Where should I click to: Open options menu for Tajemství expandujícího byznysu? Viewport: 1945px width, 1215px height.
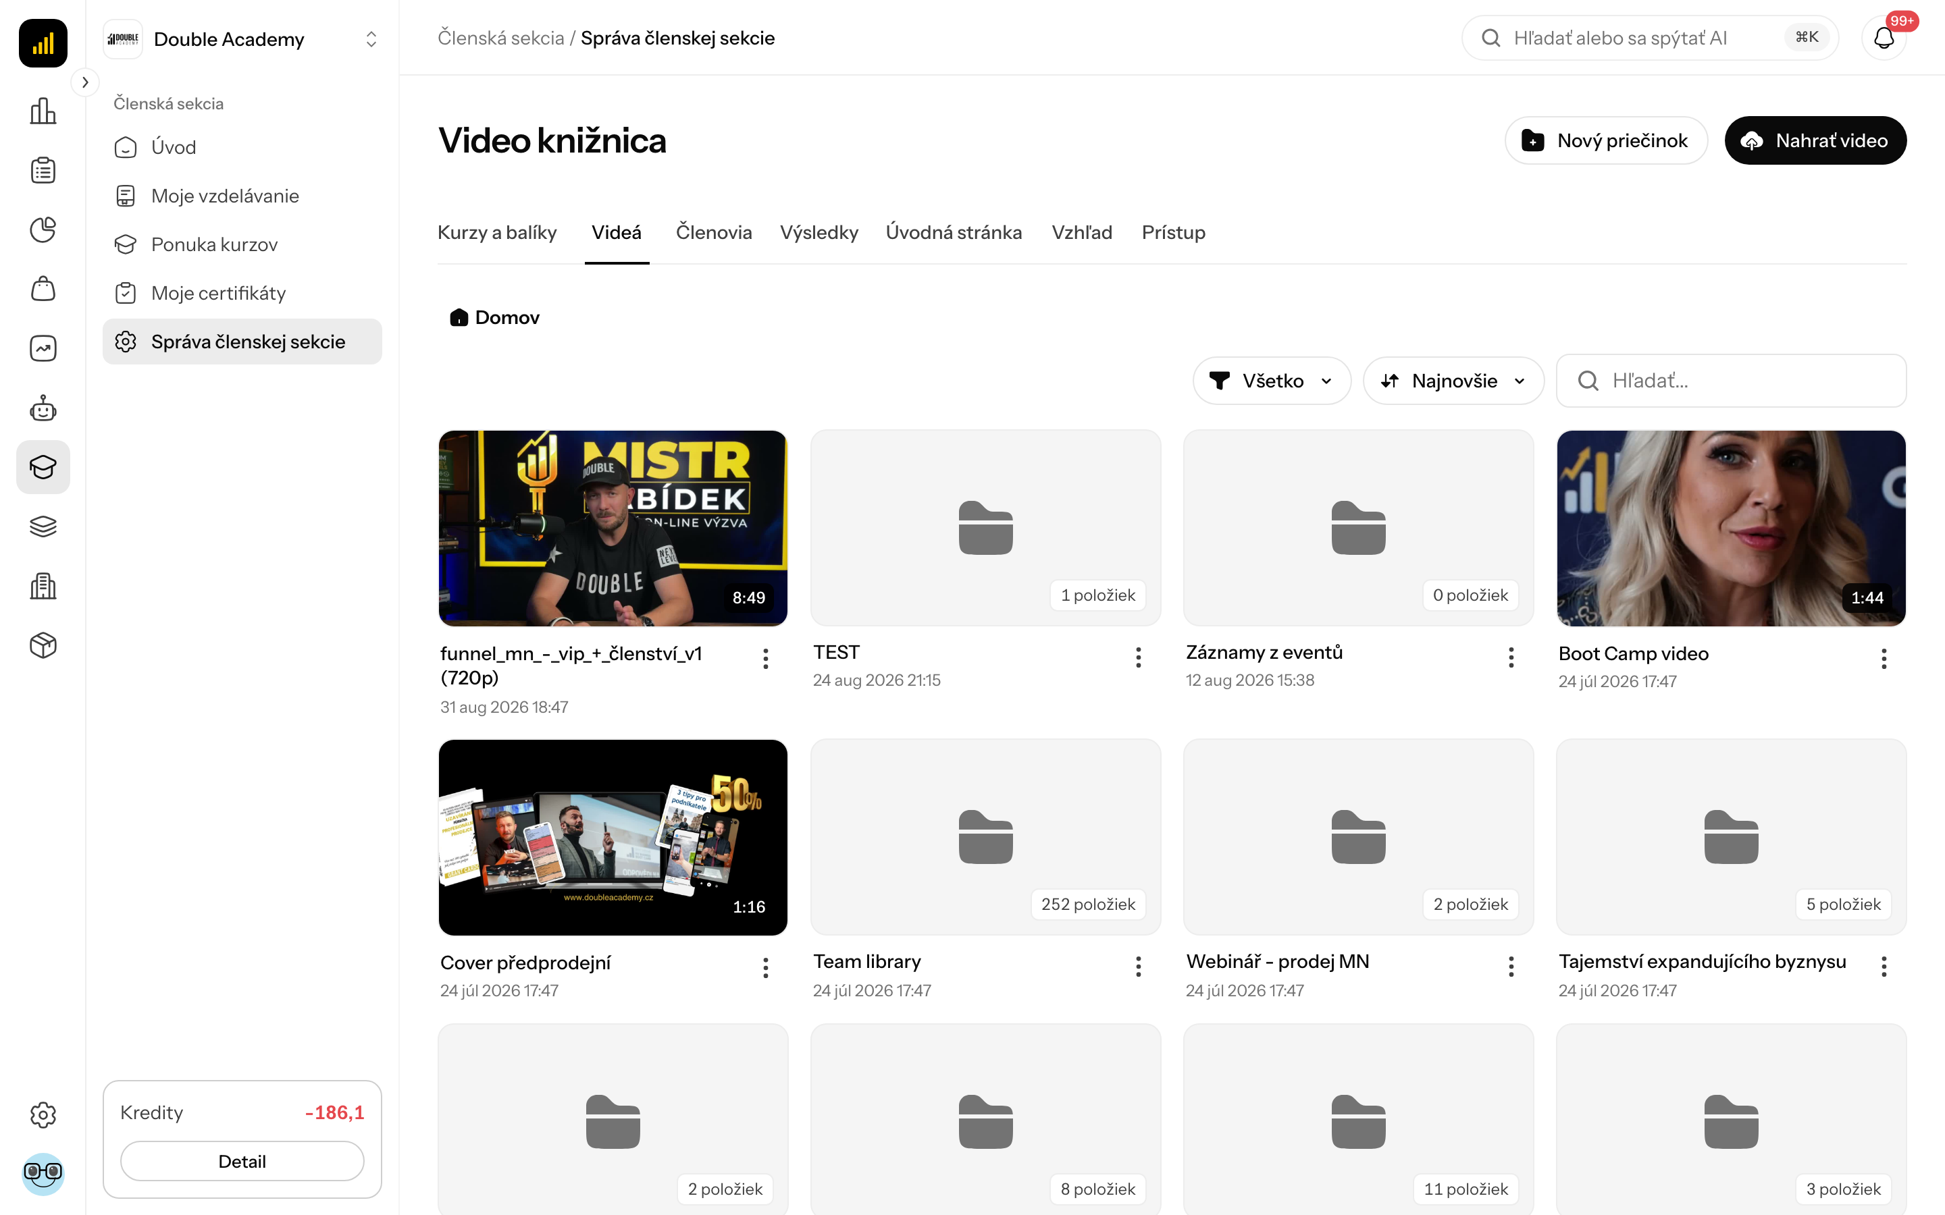[x=1883, y=967]
